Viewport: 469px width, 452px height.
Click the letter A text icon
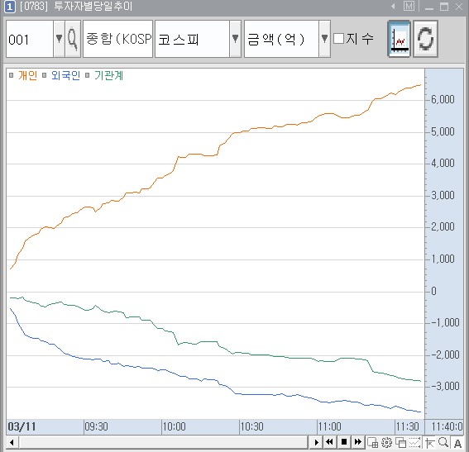tap(457, 444)
